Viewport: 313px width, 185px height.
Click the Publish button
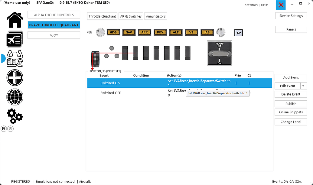click(291, 104)
